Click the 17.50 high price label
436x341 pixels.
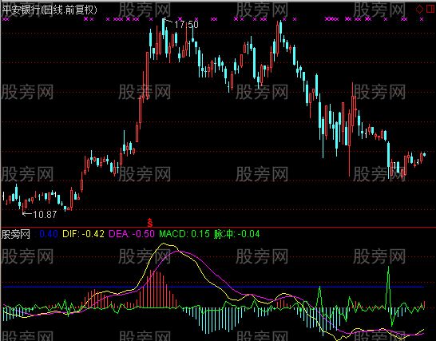[186, 25]
